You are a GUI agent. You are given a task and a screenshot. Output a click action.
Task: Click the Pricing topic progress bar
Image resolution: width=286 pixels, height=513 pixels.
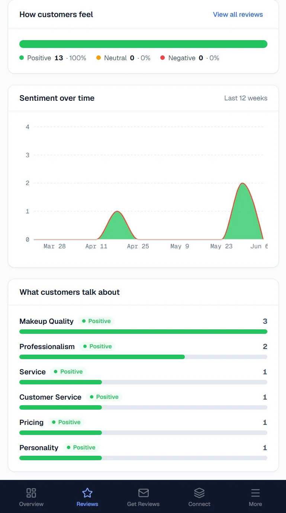click(x=143, y=433)
